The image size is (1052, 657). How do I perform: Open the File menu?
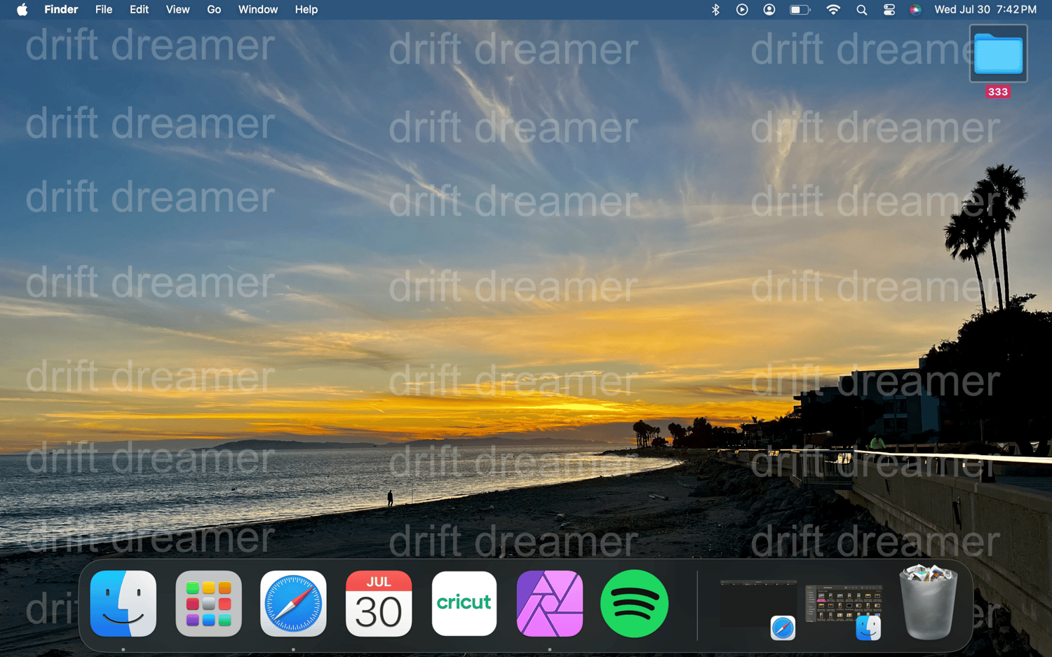pyautogui.click(x=104, y=10)
